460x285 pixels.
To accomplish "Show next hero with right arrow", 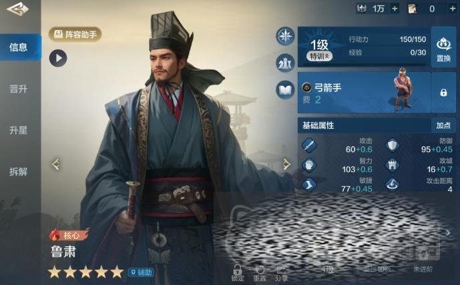I will pyautogui.click(x=286, y=164).
